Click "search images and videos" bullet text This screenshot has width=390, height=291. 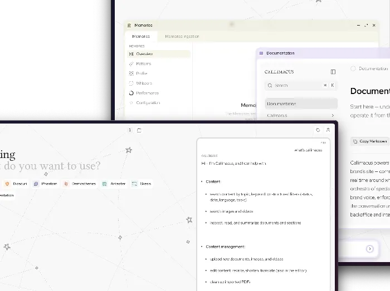coord(231,211)
